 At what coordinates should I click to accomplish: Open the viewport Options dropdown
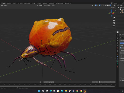point(113,8)
